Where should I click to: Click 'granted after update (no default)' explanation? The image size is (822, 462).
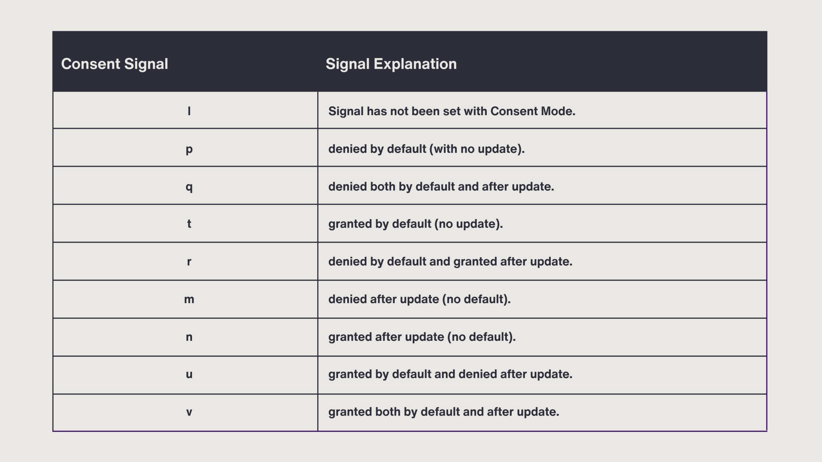point(422,337)
